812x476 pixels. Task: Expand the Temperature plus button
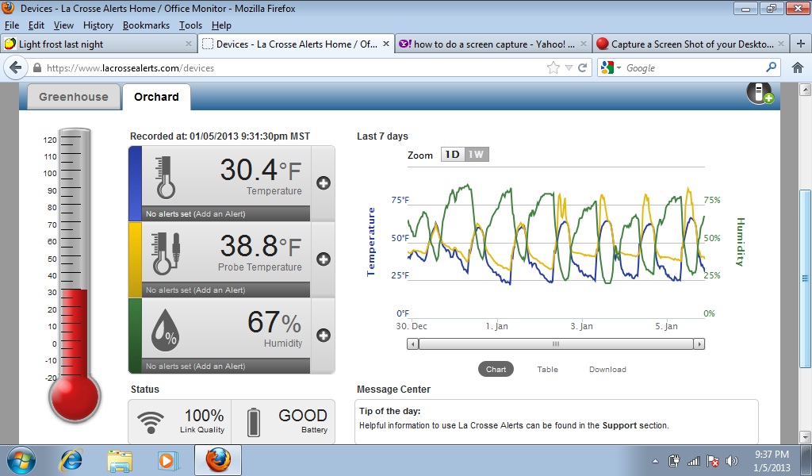pos(324,182)
